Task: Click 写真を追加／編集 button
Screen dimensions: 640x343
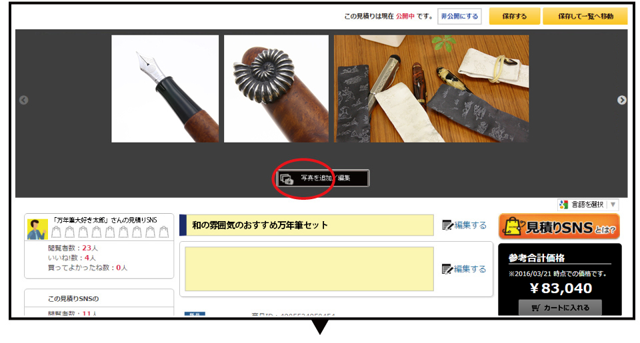Action: coord(323,178)
